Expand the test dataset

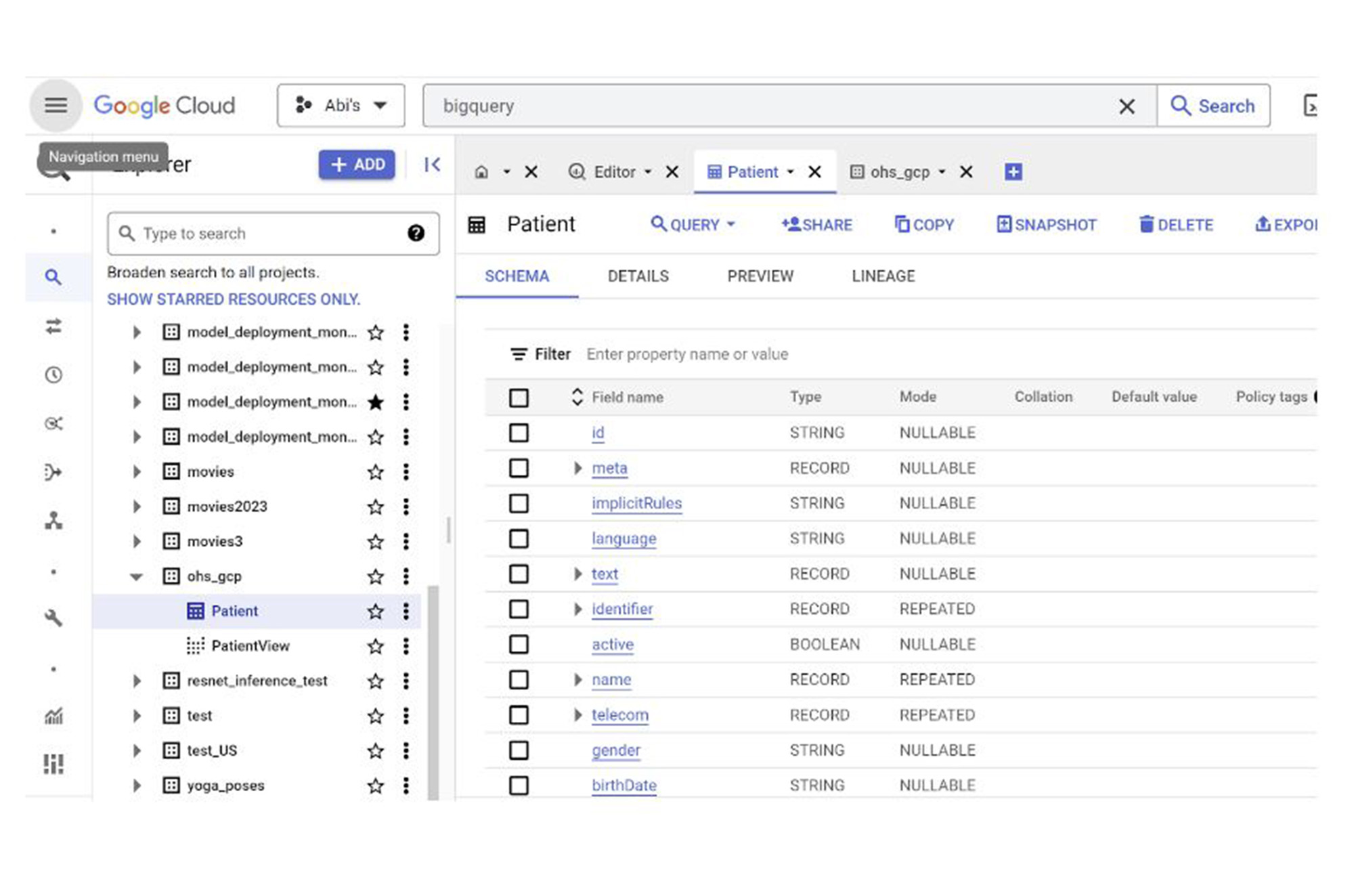pyautogui.click(x=137, y=716)
